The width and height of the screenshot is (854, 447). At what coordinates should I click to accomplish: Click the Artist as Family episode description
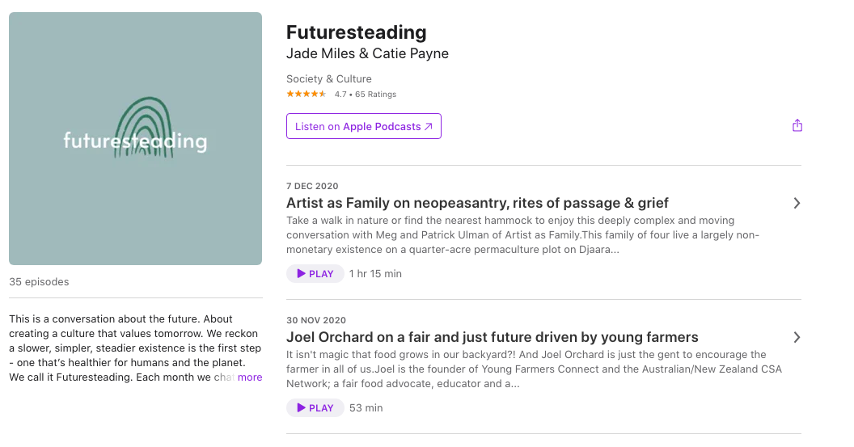pyautogui.click(x=522, y=234)
